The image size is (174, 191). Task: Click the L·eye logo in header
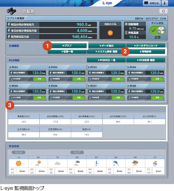coord(107,3)
